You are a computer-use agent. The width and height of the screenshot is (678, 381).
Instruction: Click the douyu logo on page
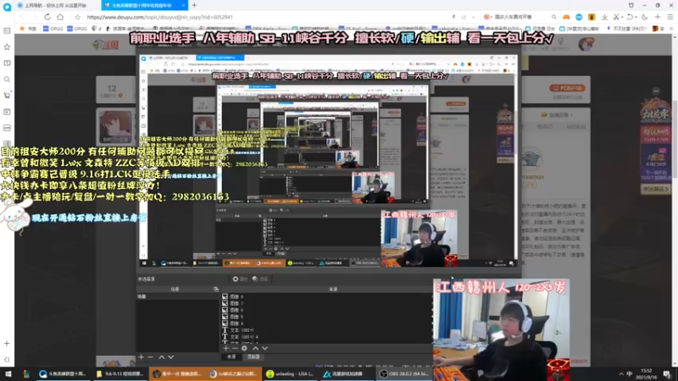tap(105, 45)
